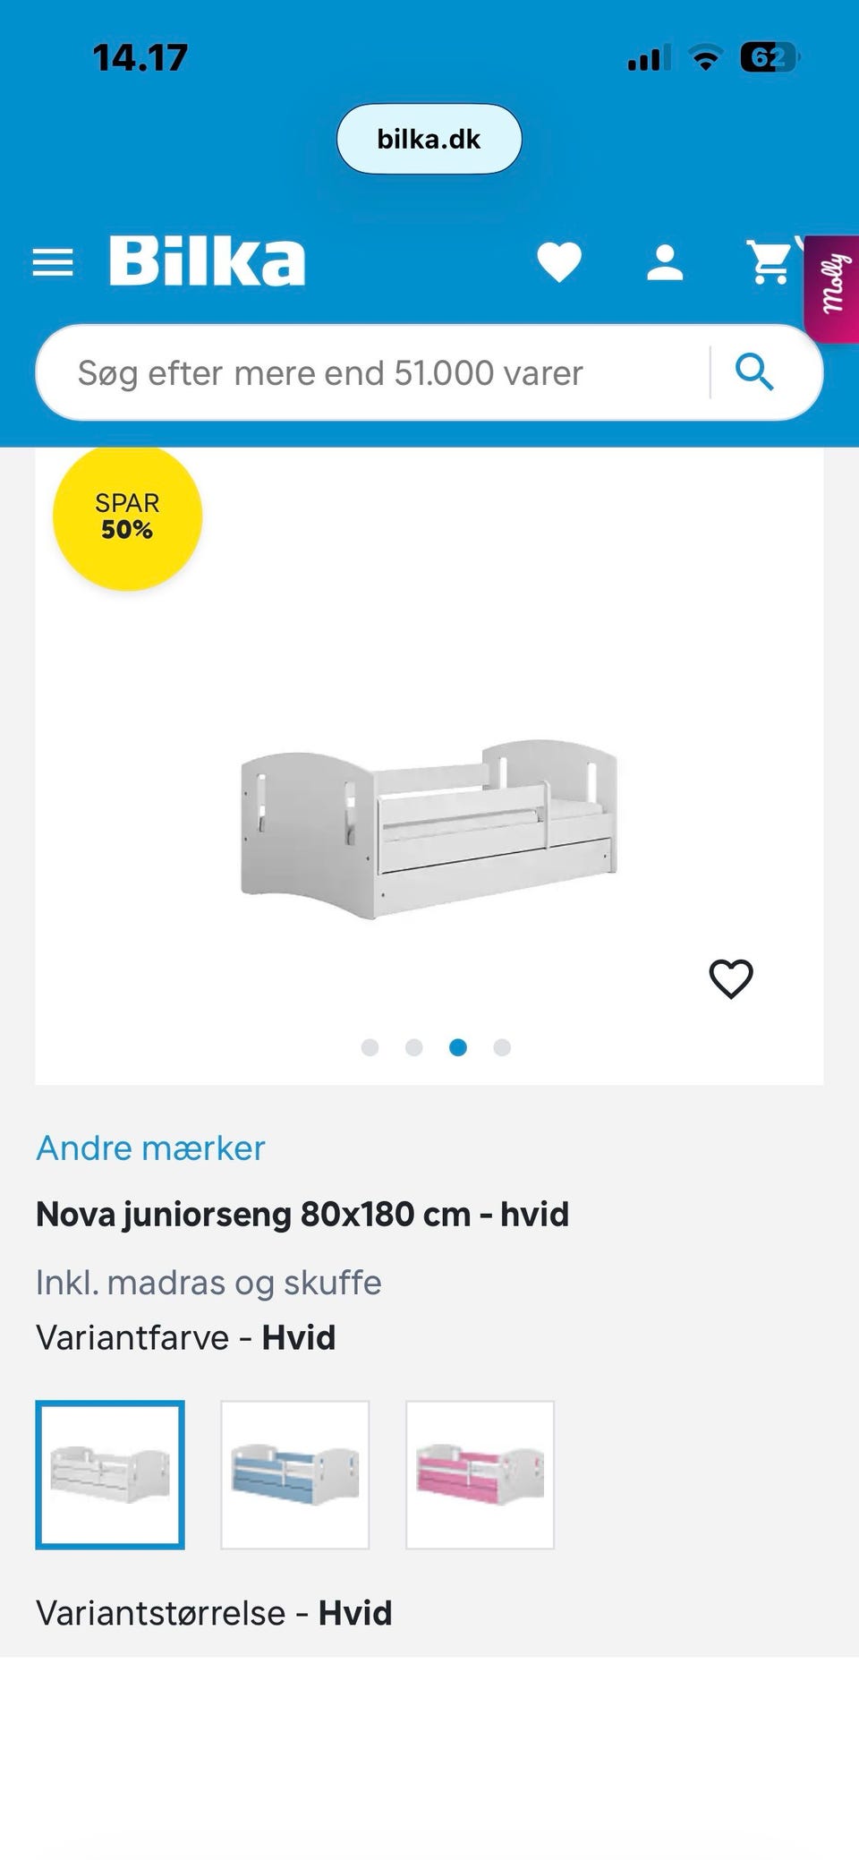Tap the Nova juniorseng product title
859x1860 pixels.
pos(302,1214)
